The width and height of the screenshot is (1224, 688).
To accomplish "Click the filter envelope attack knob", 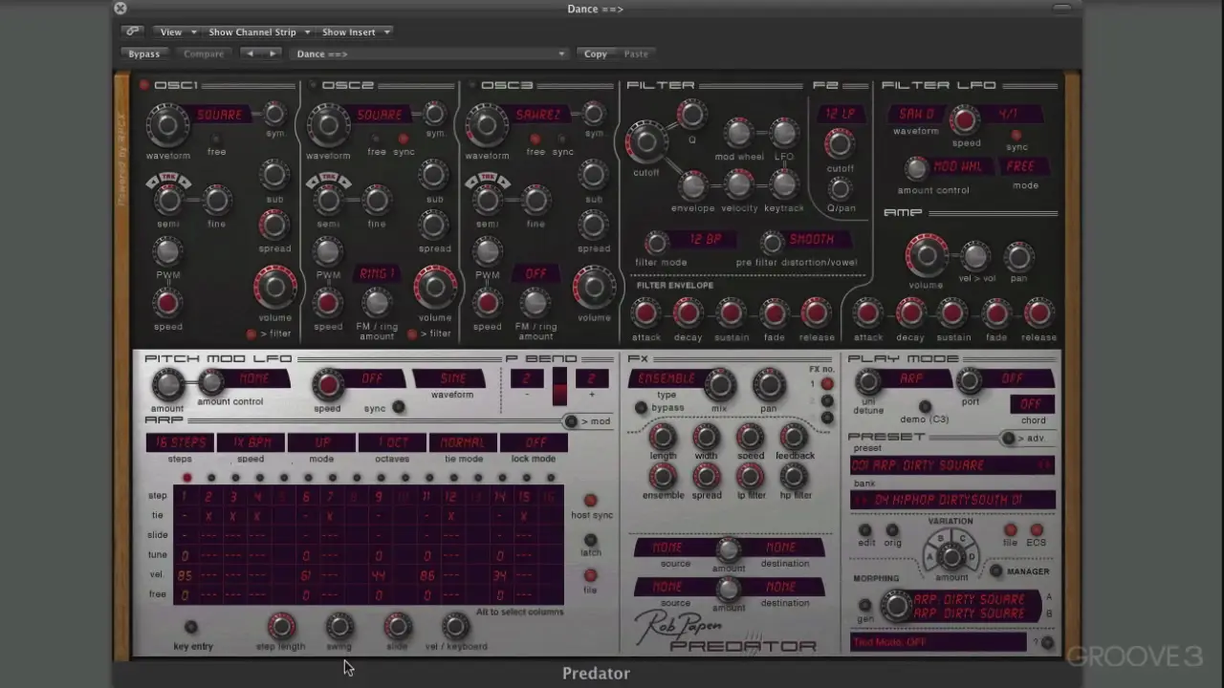I will (645, 312).
